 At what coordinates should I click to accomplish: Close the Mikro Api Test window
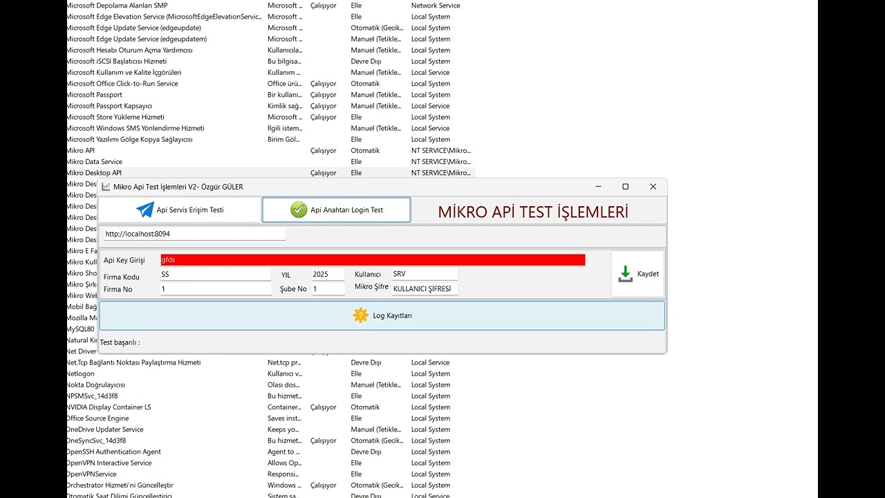pyautogui.click(x=653, y=187)
